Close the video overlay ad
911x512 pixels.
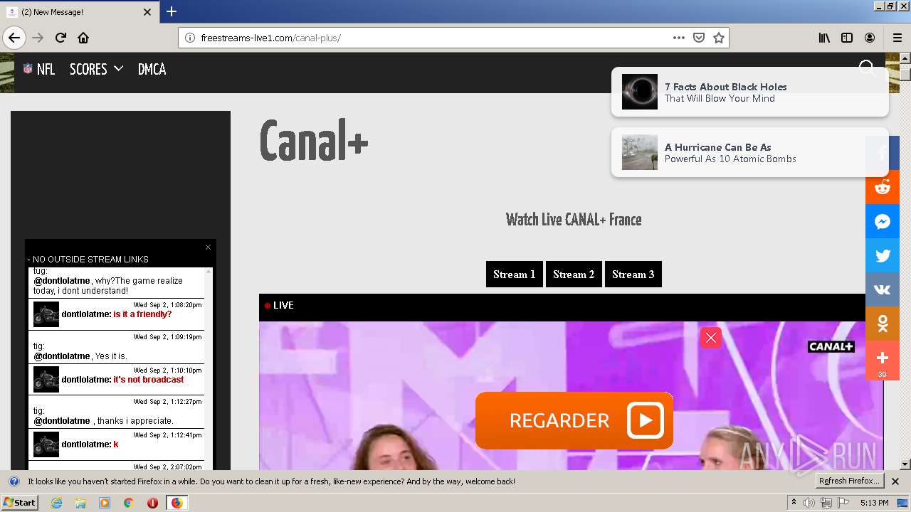(x=711, y=338)
